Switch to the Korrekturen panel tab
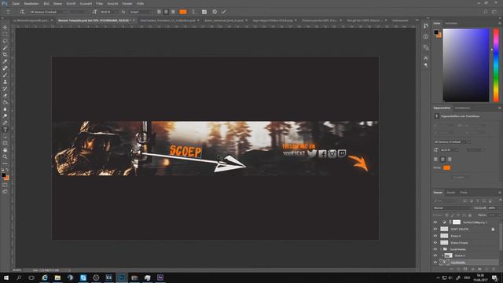 462,108
